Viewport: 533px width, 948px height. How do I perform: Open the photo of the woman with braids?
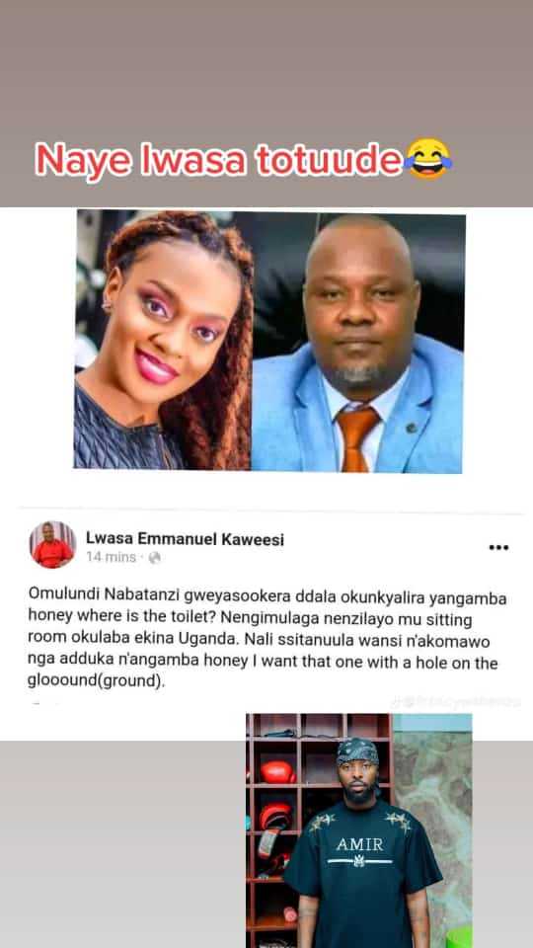point(163,341)
